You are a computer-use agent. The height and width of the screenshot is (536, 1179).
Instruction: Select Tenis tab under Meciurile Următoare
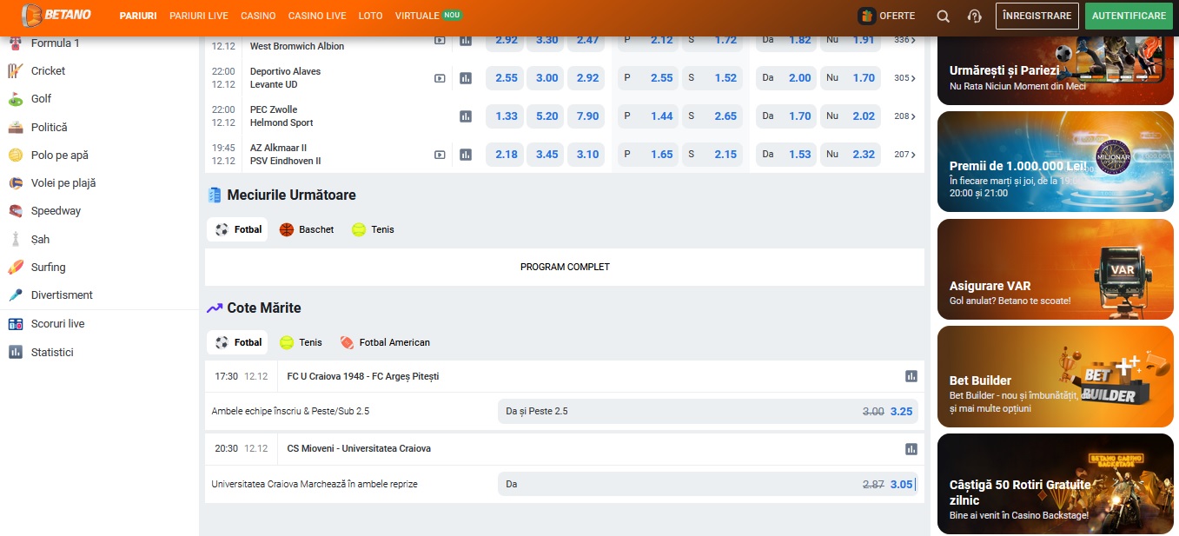pos(373,230)
